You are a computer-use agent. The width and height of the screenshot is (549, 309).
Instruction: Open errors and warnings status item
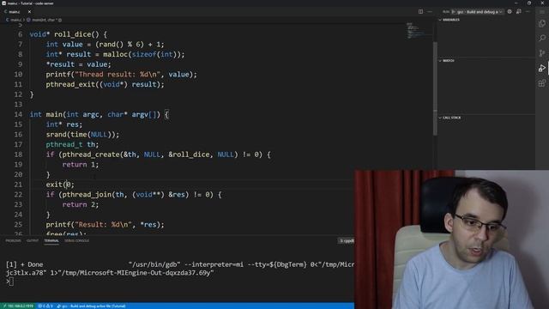[45, 306]
